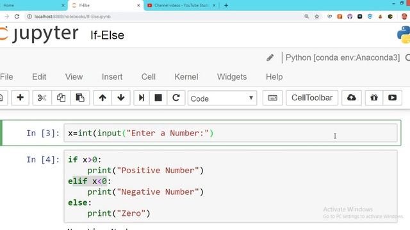Click the 'else:' code line
The width and height of the screenshot is (410, 230).
[79, 203]
